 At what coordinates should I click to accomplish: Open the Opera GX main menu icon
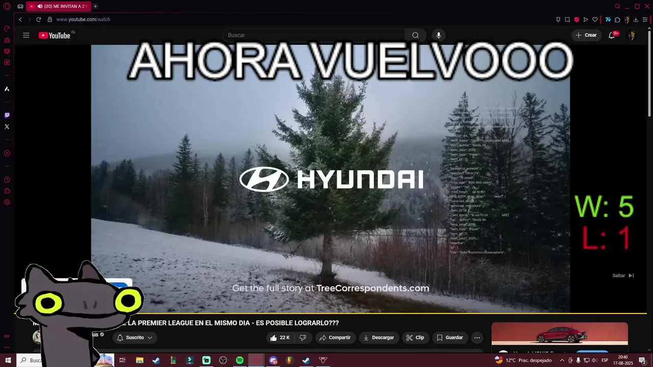pyautogui.click(x=7, y=7)
